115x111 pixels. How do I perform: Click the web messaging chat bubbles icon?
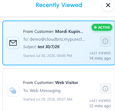(x=13, y=90)
